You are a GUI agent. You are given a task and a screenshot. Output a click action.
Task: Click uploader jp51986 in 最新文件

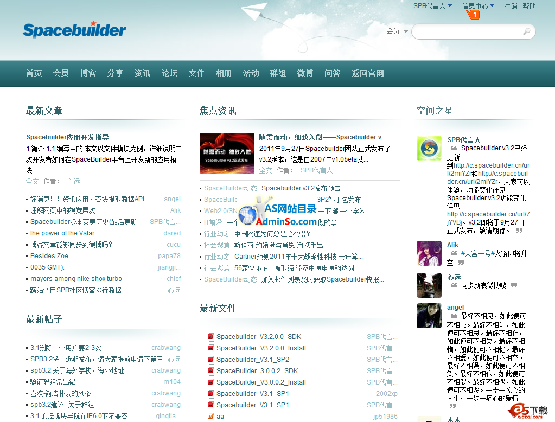coord(385,417)
